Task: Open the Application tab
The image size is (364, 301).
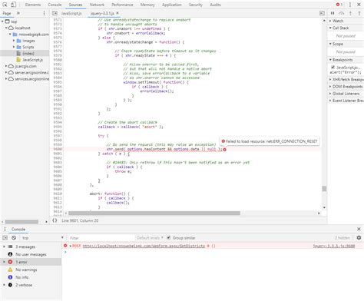Action: tap(171, 5)
